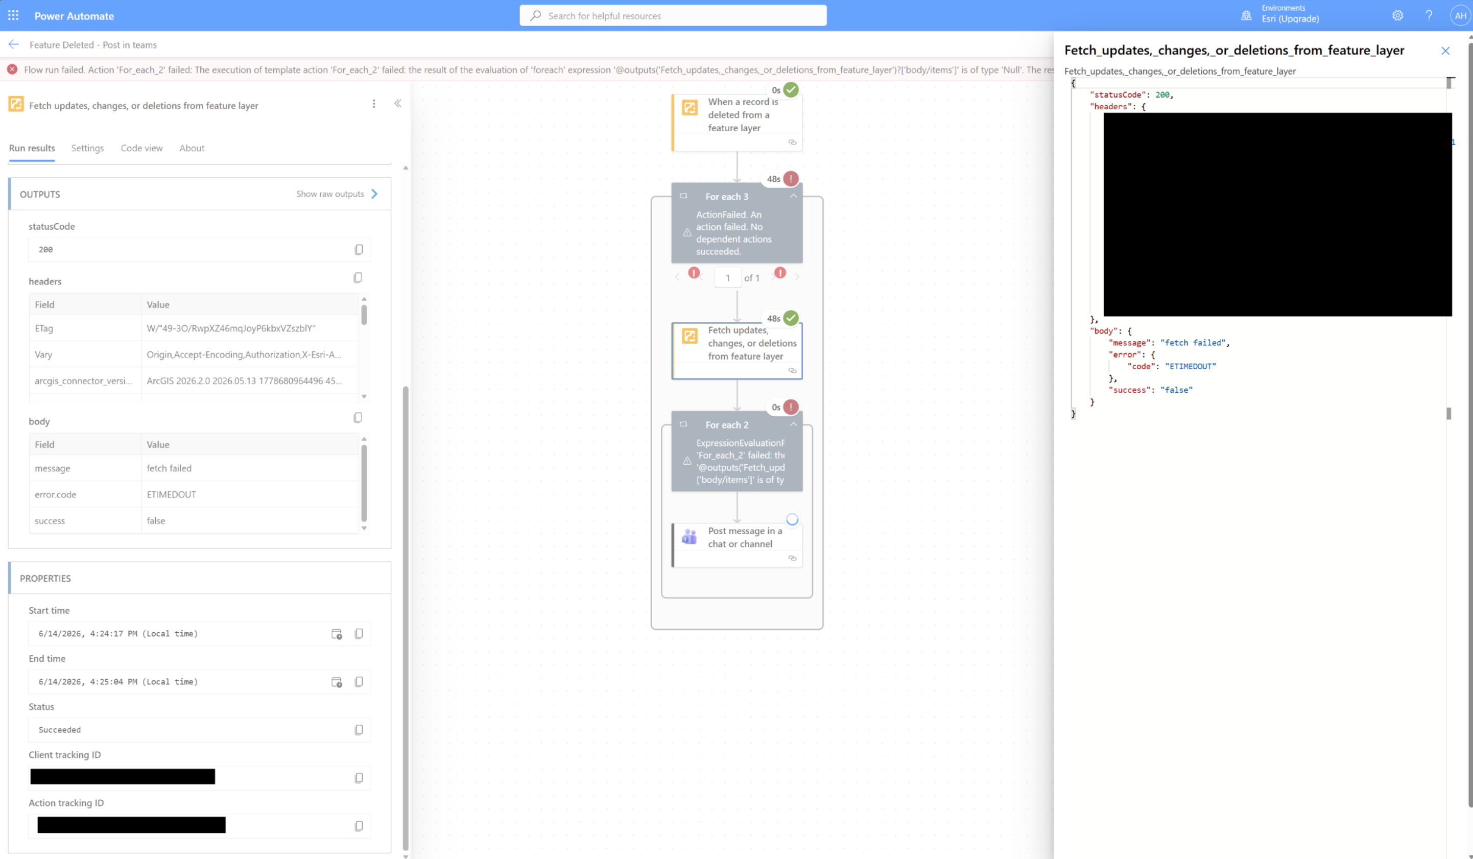The image size is (1473, 859).
Task: Click Show raw outputs link
Action: click(337, 194)
